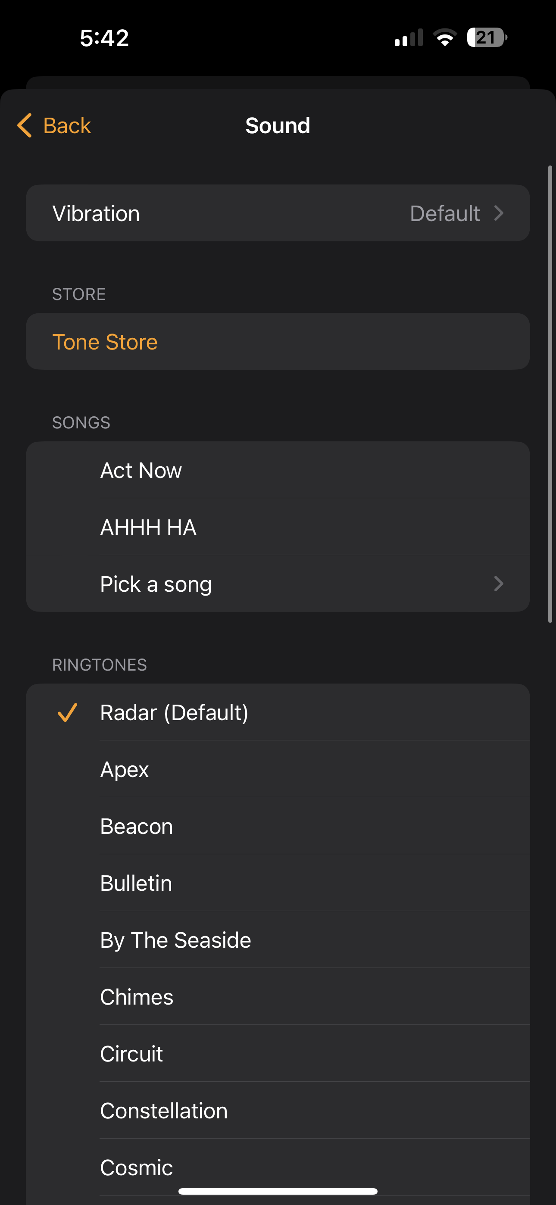Tap the cellular signal bars icon
Viewport: 556px width, 1205px height.
[x=409, y=37]
